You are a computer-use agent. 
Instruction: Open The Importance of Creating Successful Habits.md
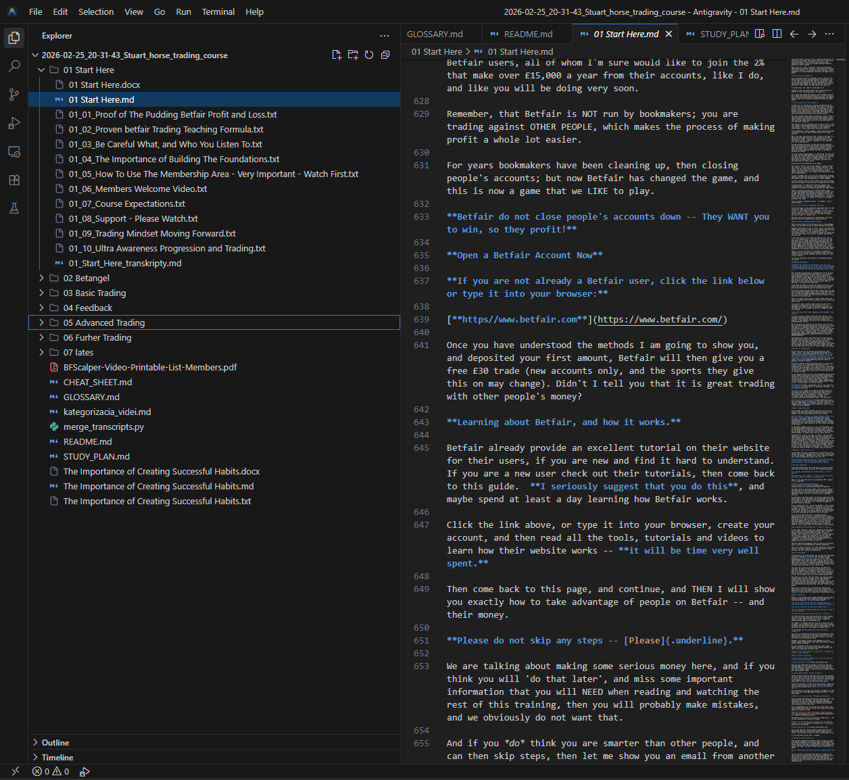click(158, 486)
